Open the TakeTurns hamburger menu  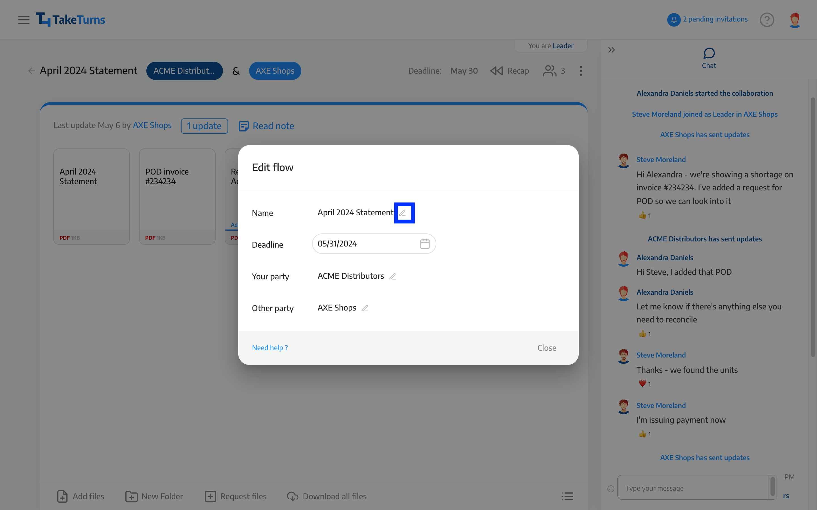(x=24, y=19)
